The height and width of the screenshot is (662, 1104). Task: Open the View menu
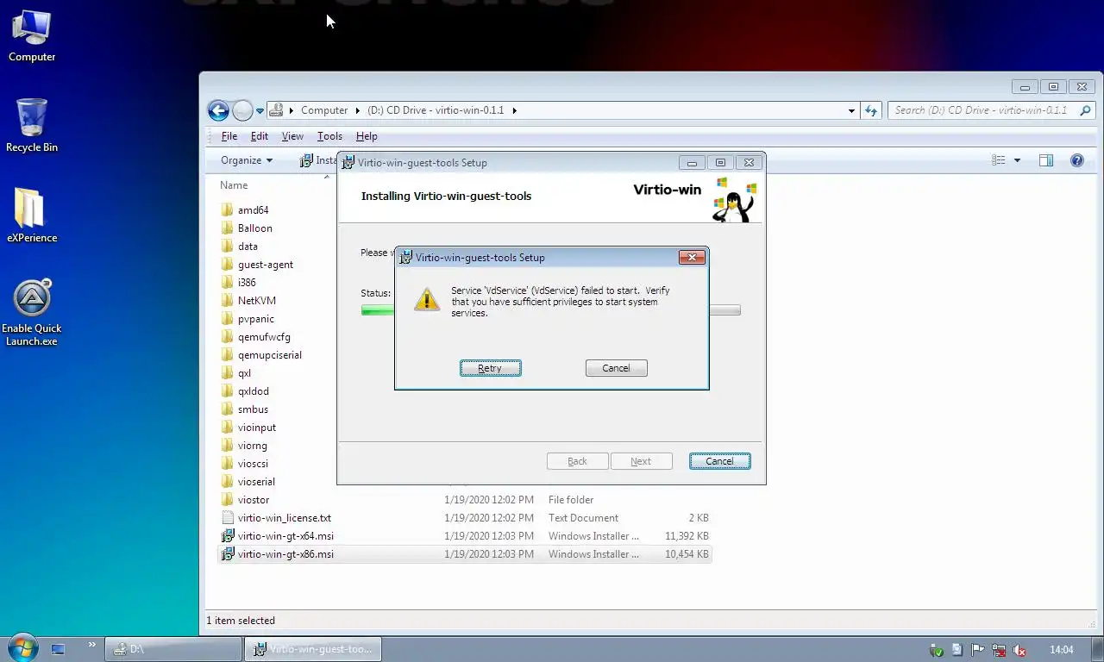point(292,136)
